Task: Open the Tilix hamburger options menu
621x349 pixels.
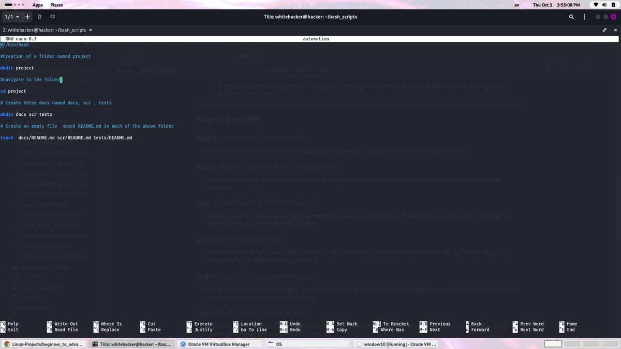Action: (584, 17)
